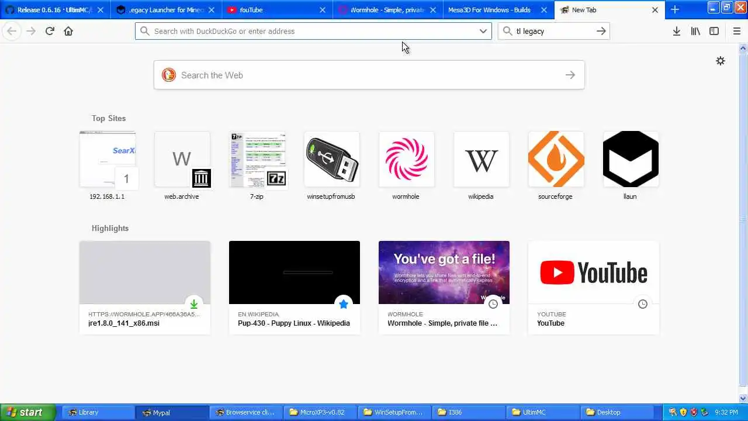748x421 pixels.
Task: Click the search bar magnifier icon
Action: point(508,31)
